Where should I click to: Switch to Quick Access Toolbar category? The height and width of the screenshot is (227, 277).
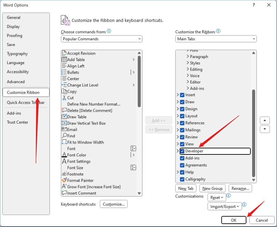click(26, 103)
